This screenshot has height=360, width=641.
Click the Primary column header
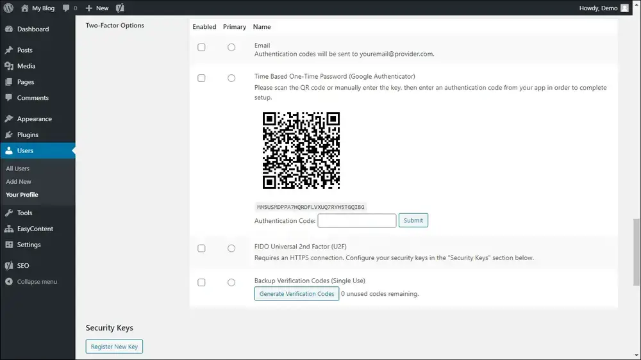[235, 26]
